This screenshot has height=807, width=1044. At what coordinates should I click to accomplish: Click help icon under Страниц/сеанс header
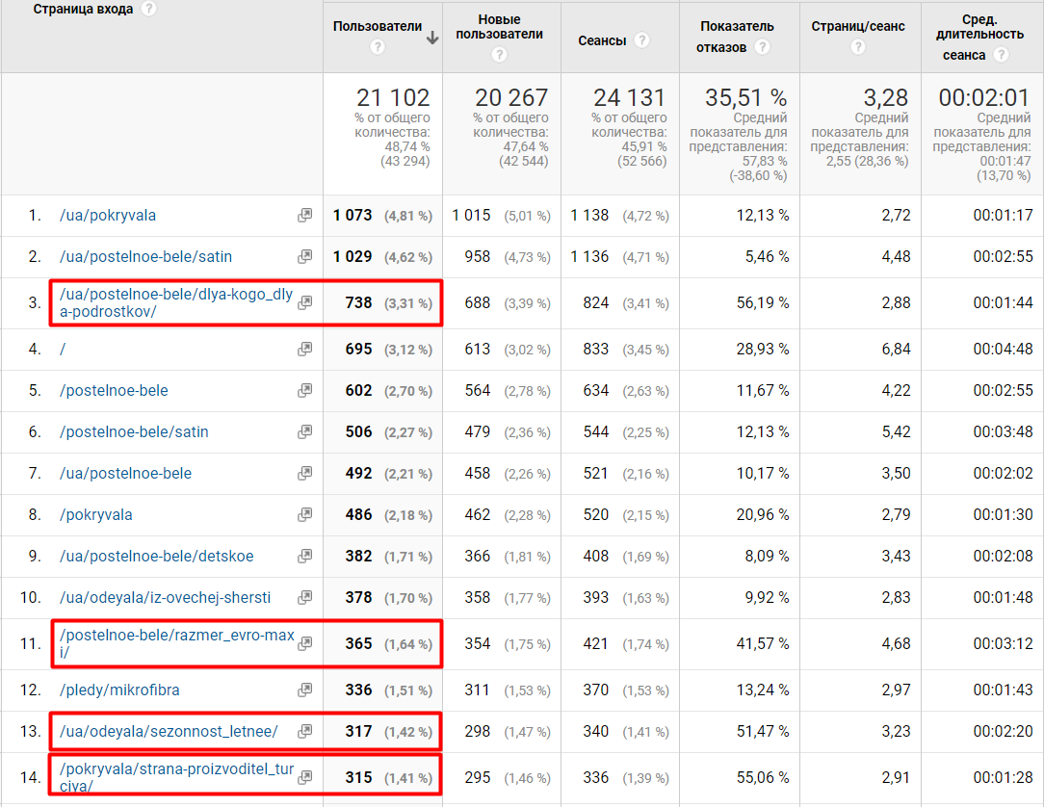(857, 47)
